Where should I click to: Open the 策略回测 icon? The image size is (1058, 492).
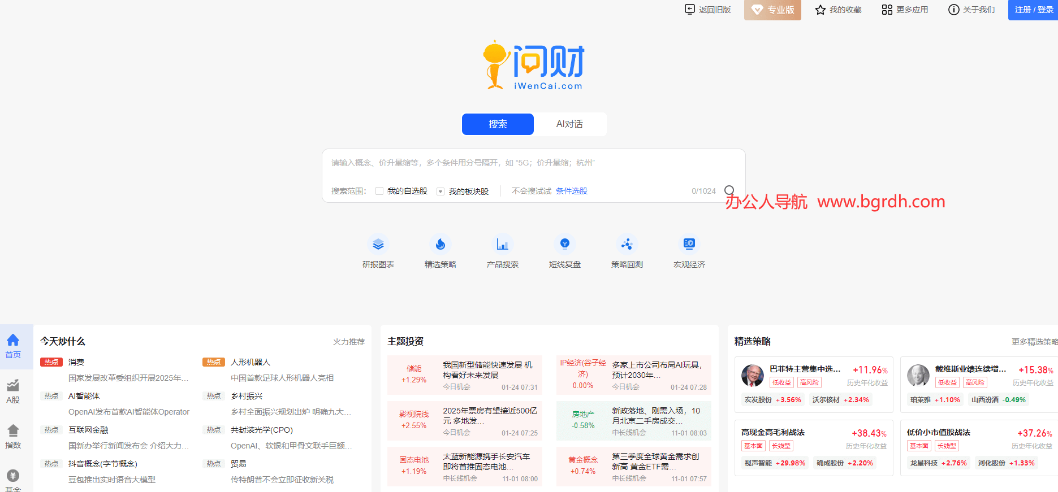627,244
